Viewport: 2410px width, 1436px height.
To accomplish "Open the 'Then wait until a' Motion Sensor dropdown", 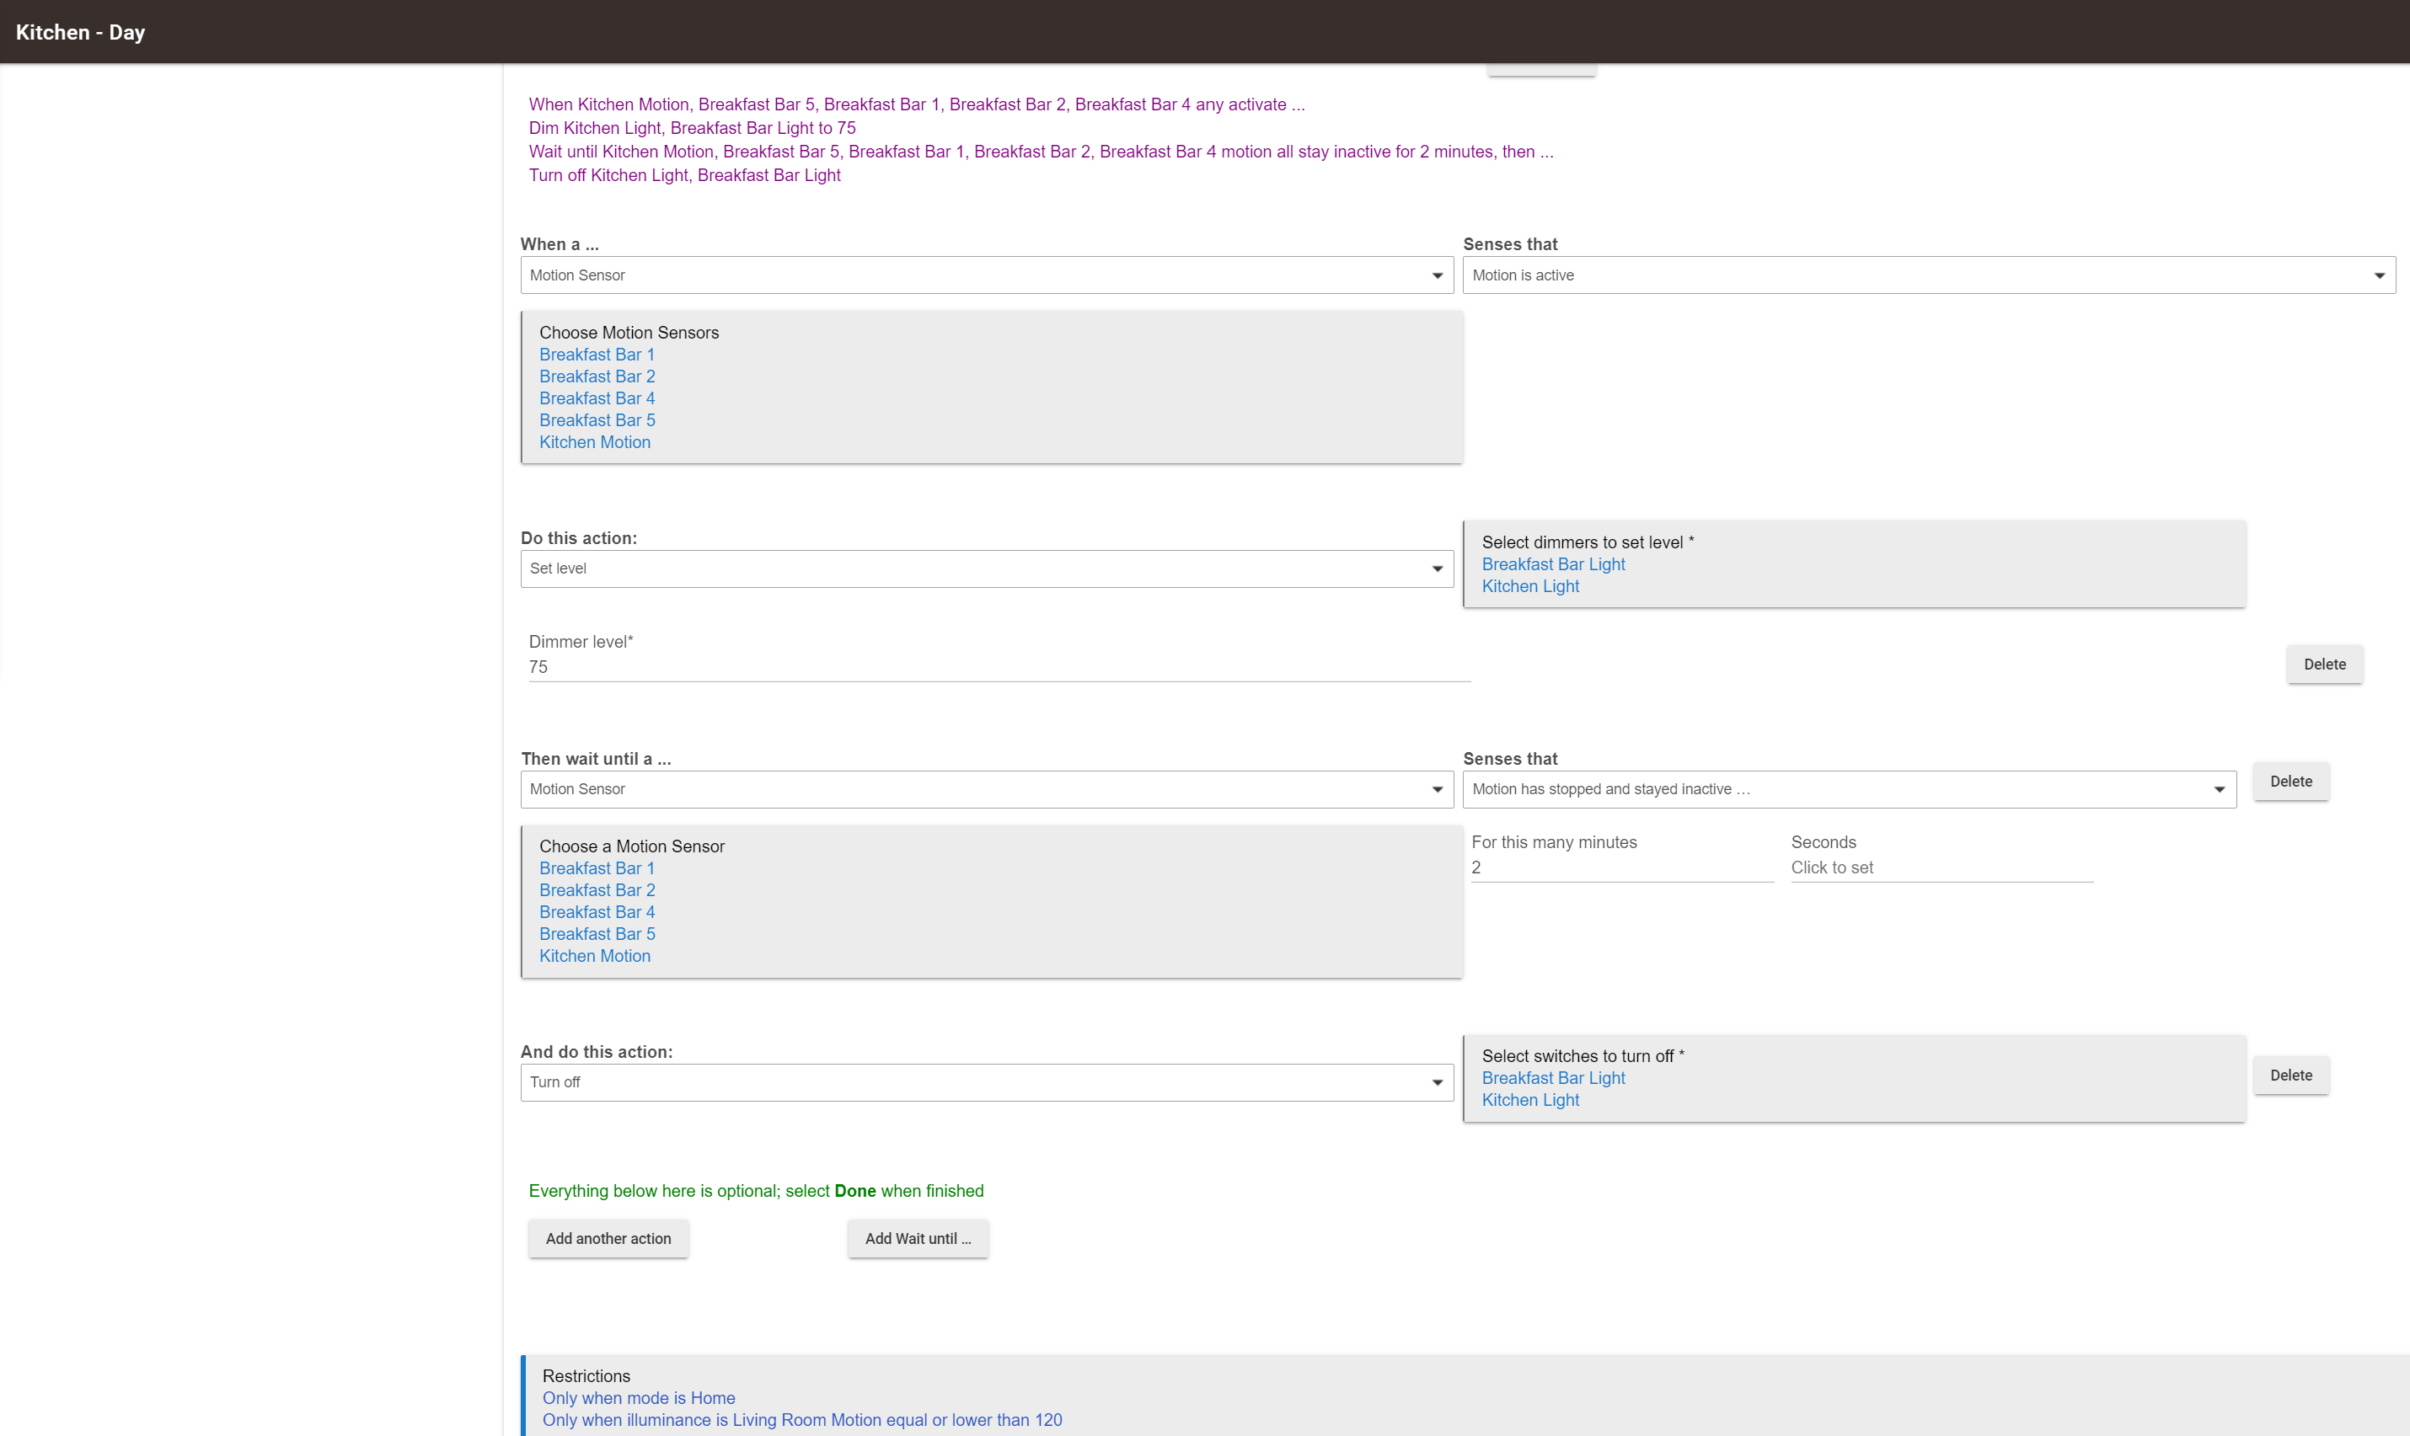I will tap(986, 788).
